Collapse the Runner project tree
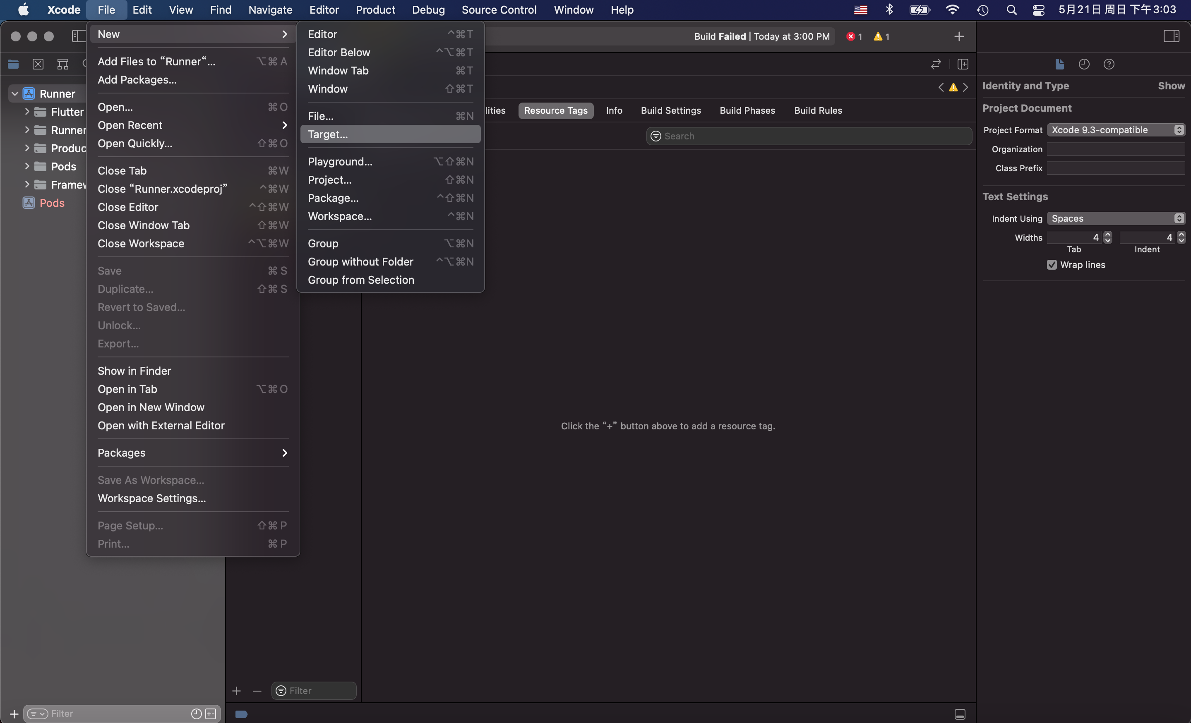This screenshot has height=723, width=1191. [x=15, y=94]
